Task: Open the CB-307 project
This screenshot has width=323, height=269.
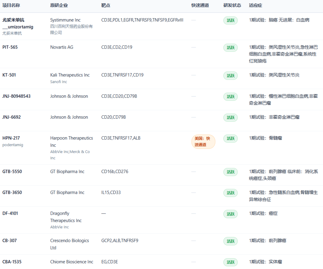Action: [10, 241]
